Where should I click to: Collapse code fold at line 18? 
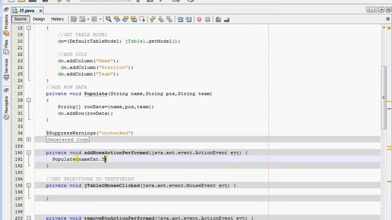pos(29,28)
